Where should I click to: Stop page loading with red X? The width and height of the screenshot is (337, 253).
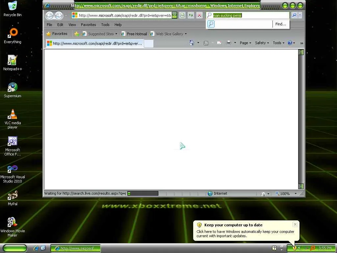(199, 15)
